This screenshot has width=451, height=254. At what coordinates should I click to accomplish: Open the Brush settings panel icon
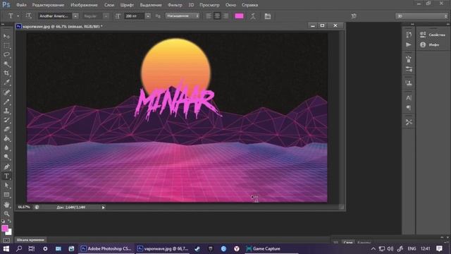409,69
